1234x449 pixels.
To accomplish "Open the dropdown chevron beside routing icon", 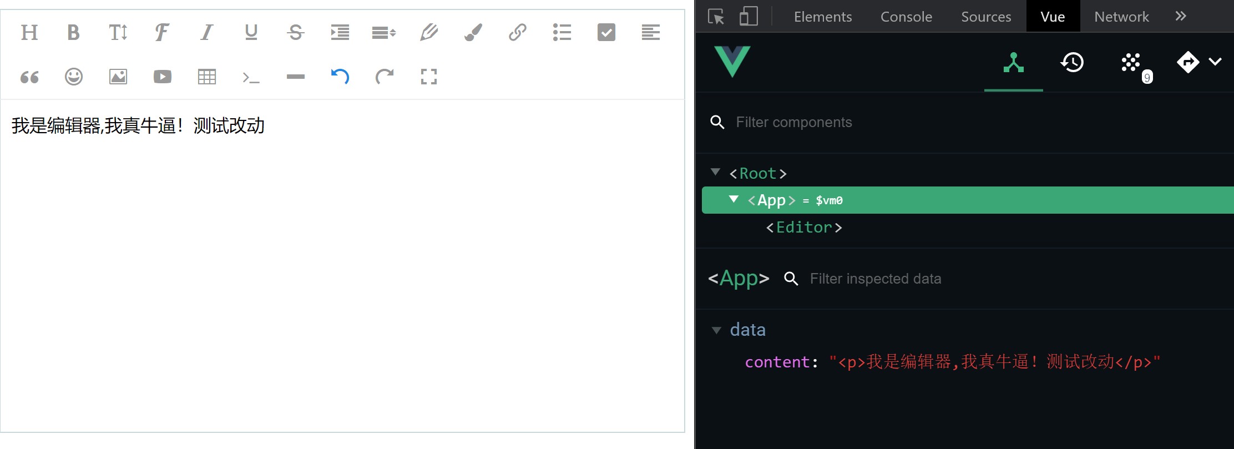I will [1215, 62].
